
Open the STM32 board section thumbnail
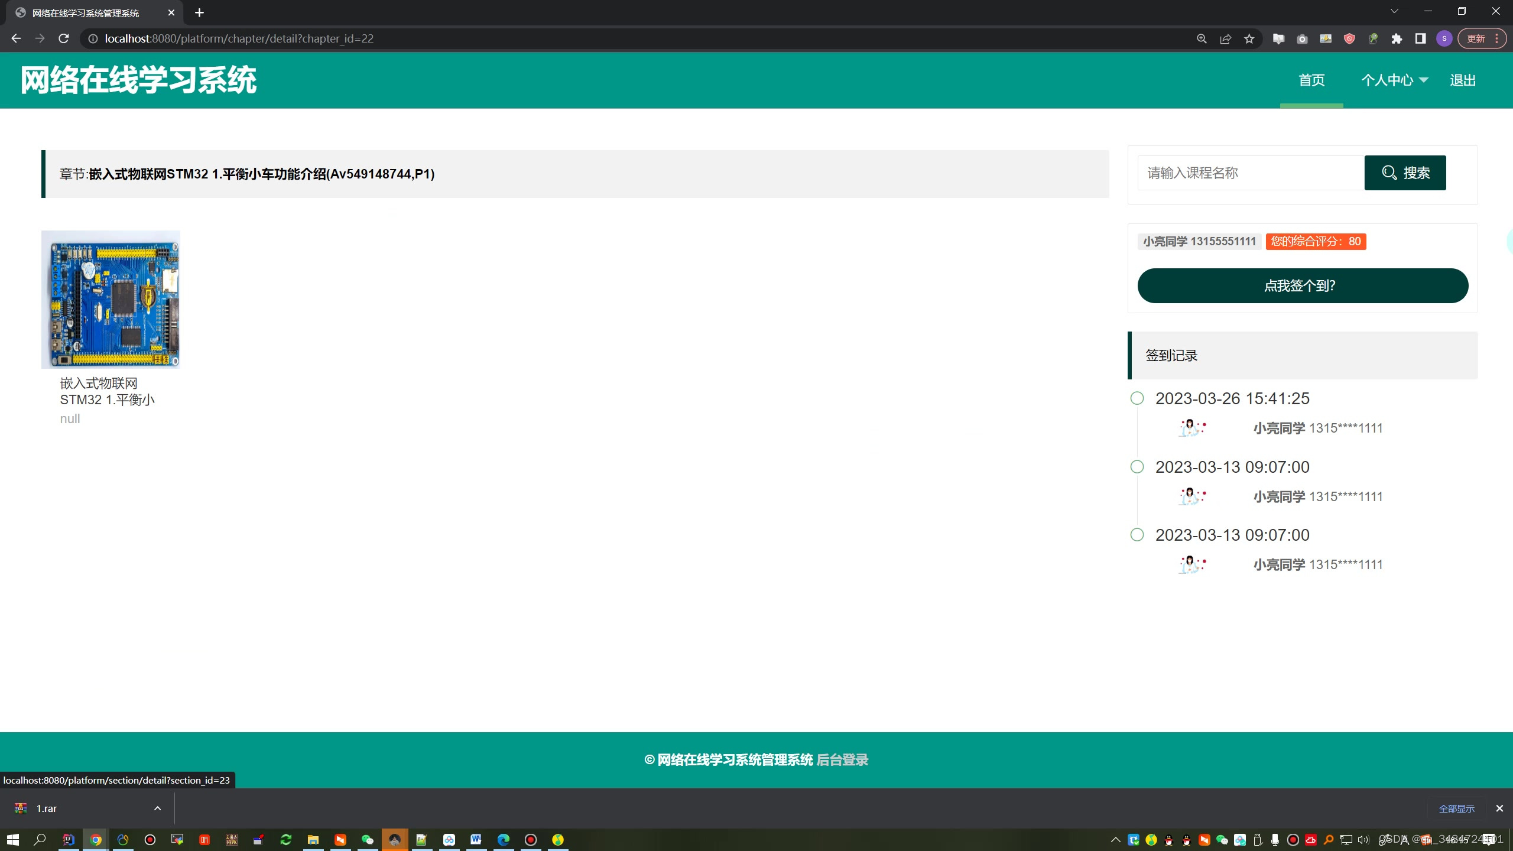pyautogui.click(x=111, y=300)
